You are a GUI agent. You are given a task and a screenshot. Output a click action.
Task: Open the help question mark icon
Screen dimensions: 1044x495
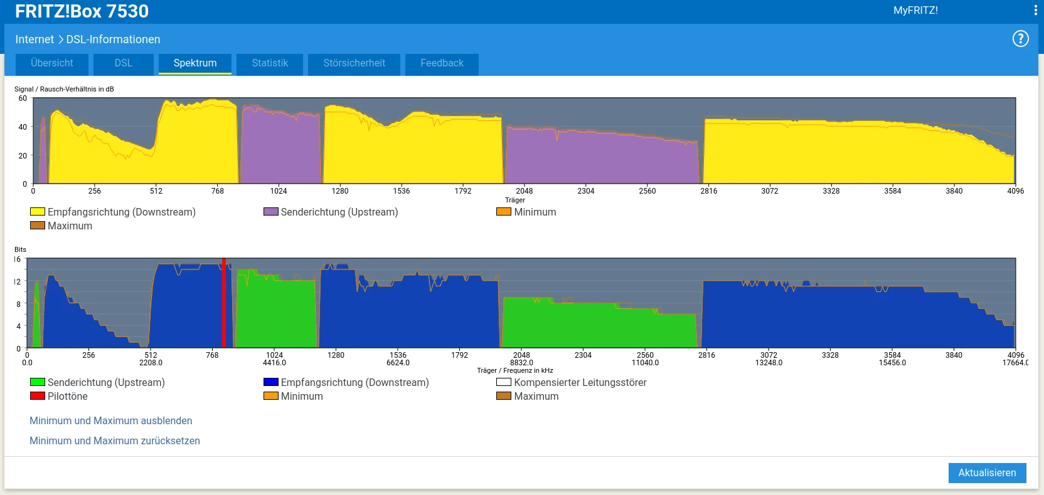[1020, 39]
